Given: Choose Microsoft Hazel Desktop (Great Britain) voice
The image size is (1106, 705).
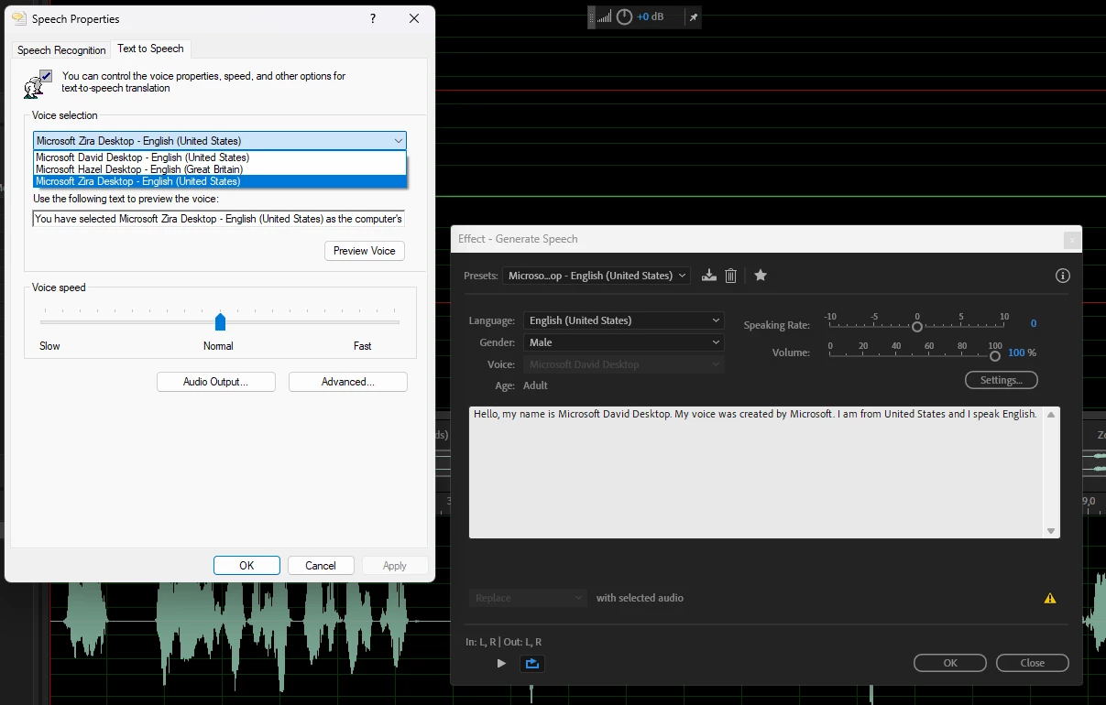Looking at the screenshot, I should click(220, 169).
